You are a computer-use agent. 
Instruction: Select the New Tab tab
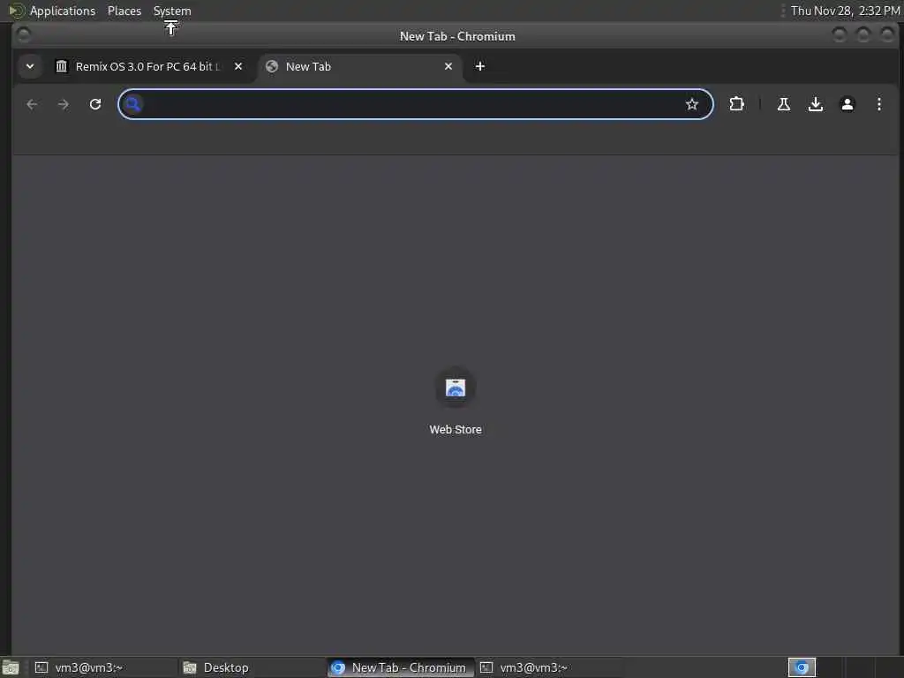[361, 66]
